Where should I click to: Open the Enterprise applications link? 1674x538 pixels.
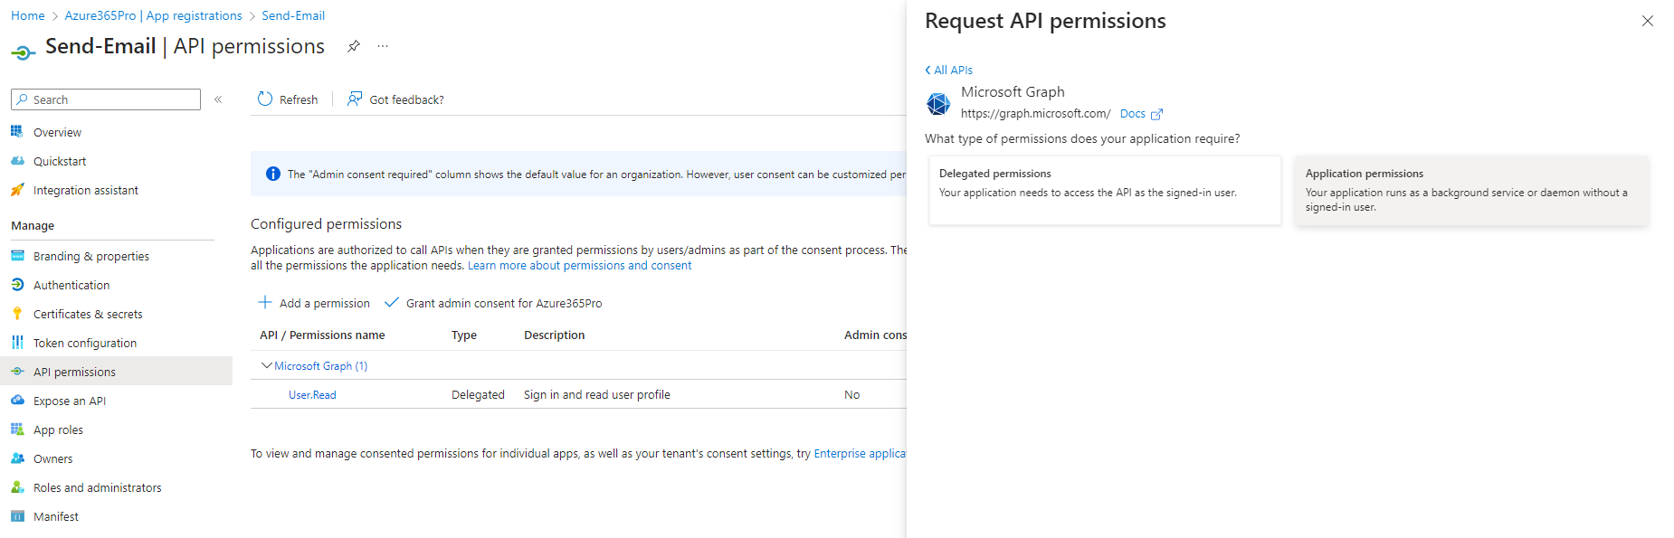point(860,454)
